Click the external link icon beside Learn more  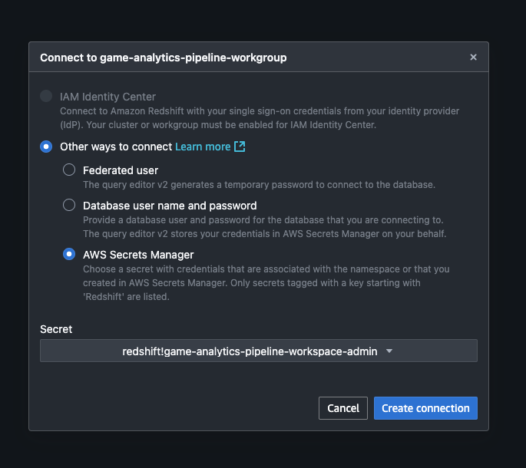240,147
